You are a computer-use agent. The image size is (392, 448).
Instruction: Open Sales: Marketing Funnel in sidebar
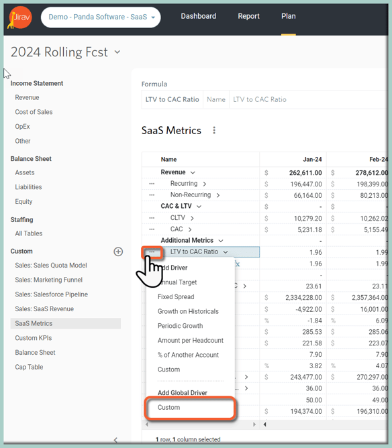coord(48,280)
